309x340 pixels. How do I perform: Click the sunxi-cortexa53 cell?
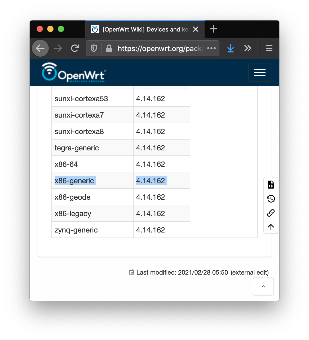pos(92,99)
